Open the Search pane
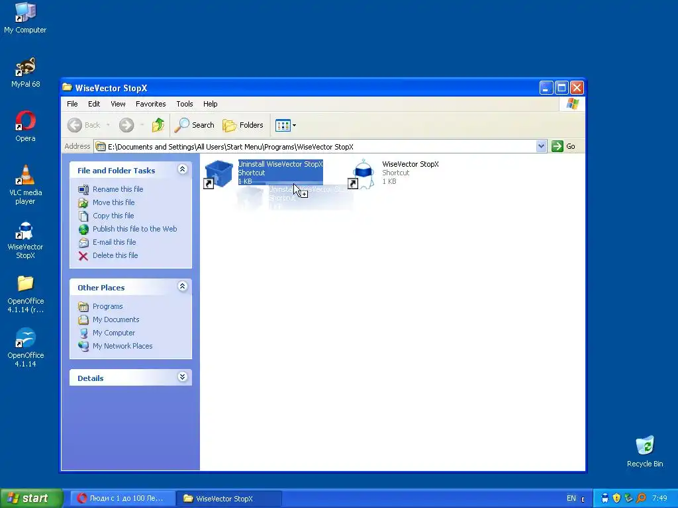Viewport: 678px width, 508px height. coord(195,125)
